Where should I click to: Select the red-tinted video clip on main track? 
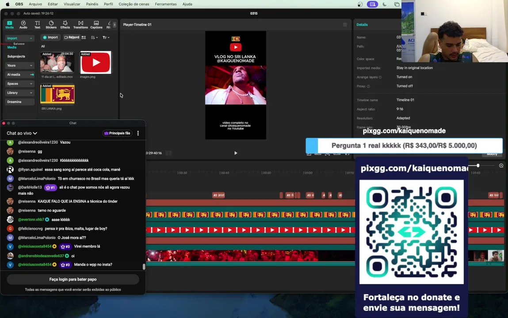point(250,255)
